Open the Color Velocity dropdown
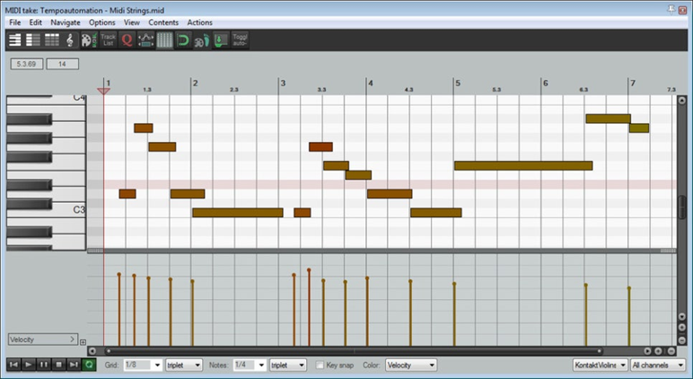This screenshot has width=693, height=379. [x=411, y=365]
